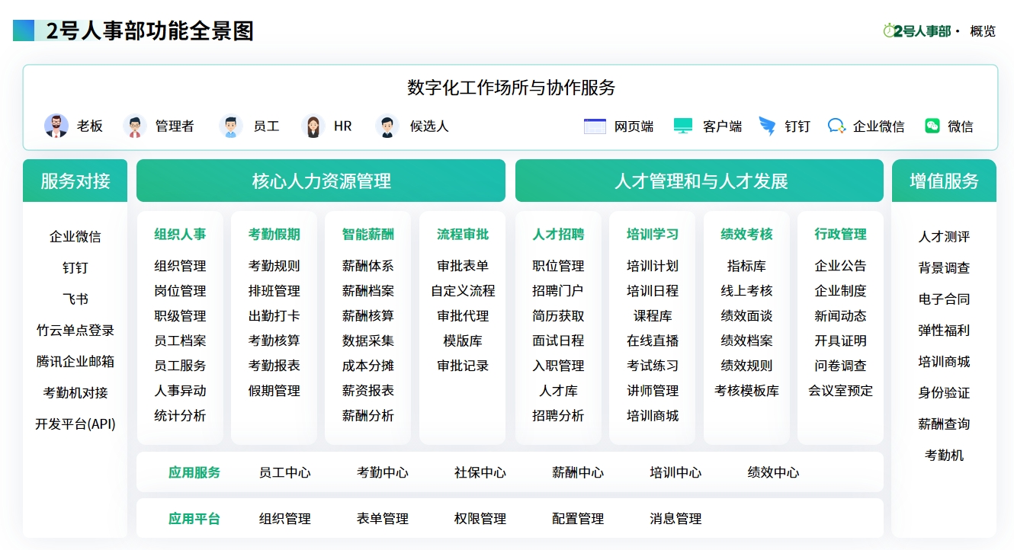
Task: Choose the HR avatar icon
Action: click(313, 126)
